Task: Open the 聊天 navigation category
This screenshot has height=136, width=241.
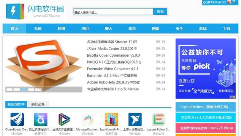Action: click(x=109, y=28)
